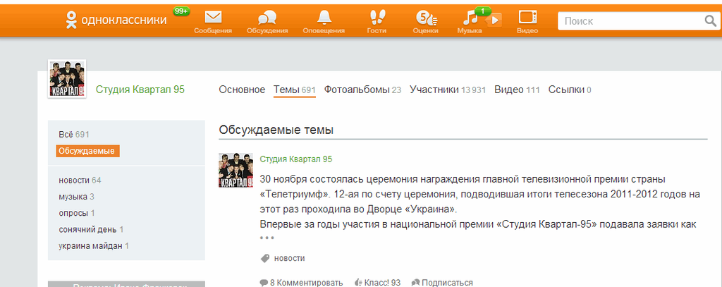Screen dimensions: 722x287
Task: Open the Одноклассники home logo
Action: click(116, 20)
